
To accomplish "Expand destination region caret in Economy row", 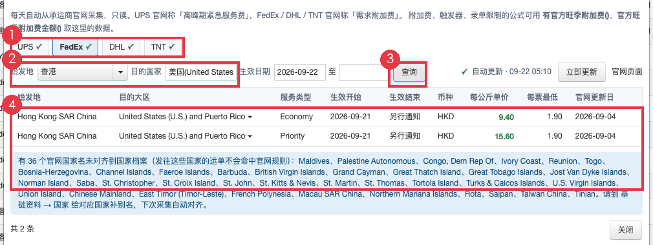I will click(250, 117).
